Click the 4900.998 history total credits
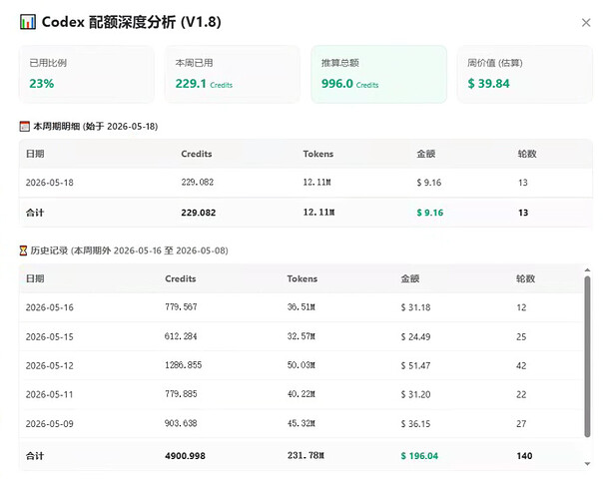This screenshot has height=499, width=603. pos(185,456)
